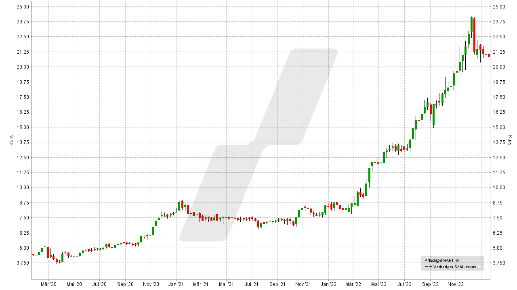This screenshot has height=290, width=517.
Task: Click the Jan '22 date label
Action: click(328, 284)
